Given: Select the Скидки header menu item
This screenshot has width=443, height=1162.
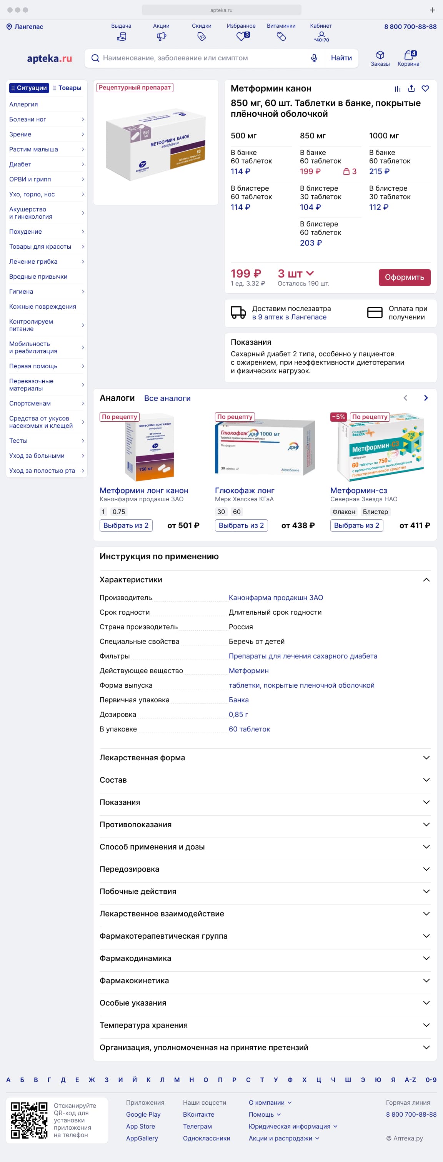Looking at the screenshot, I should coord(202,32).
